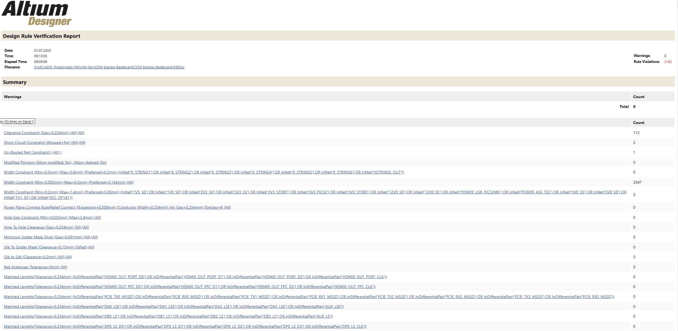678x331 pixels.
Task: Open Hole Size Constraint link
Action: tap(52, 217)
